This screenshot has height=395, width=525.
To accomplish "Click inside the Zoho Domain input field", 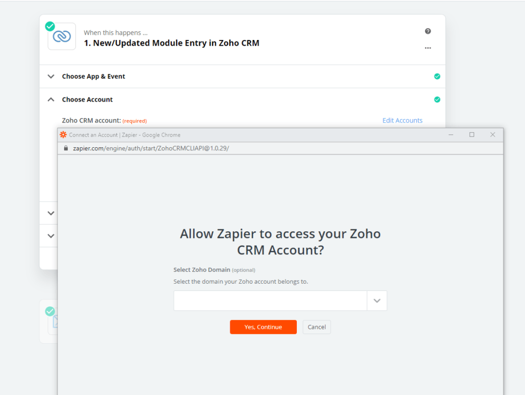I will pyautogui.click(x=270, y=301).
